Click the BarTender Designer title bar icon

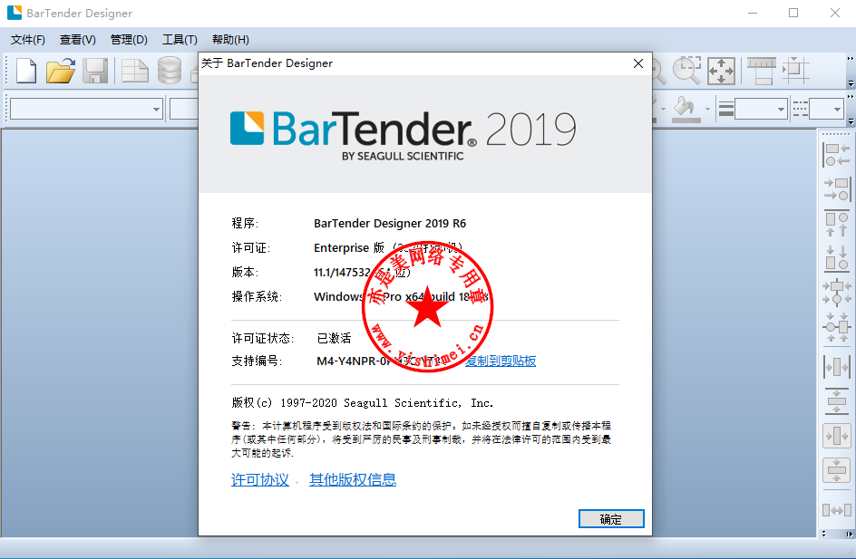coord(15,13)
